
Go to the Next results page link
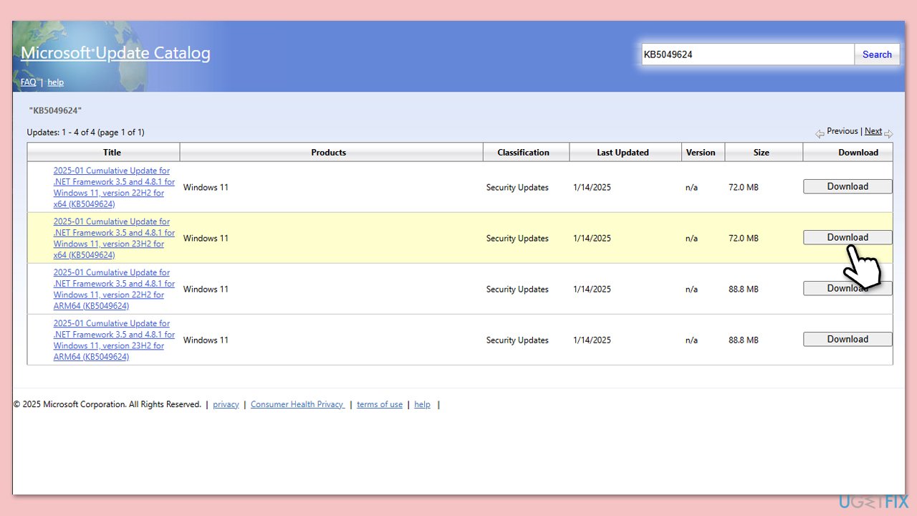tap(873, 131)
